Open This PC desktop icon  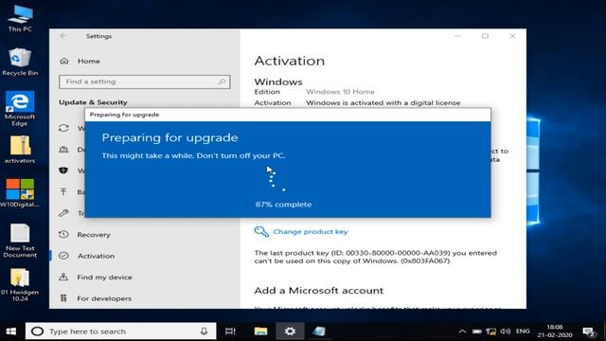[20, 18]
